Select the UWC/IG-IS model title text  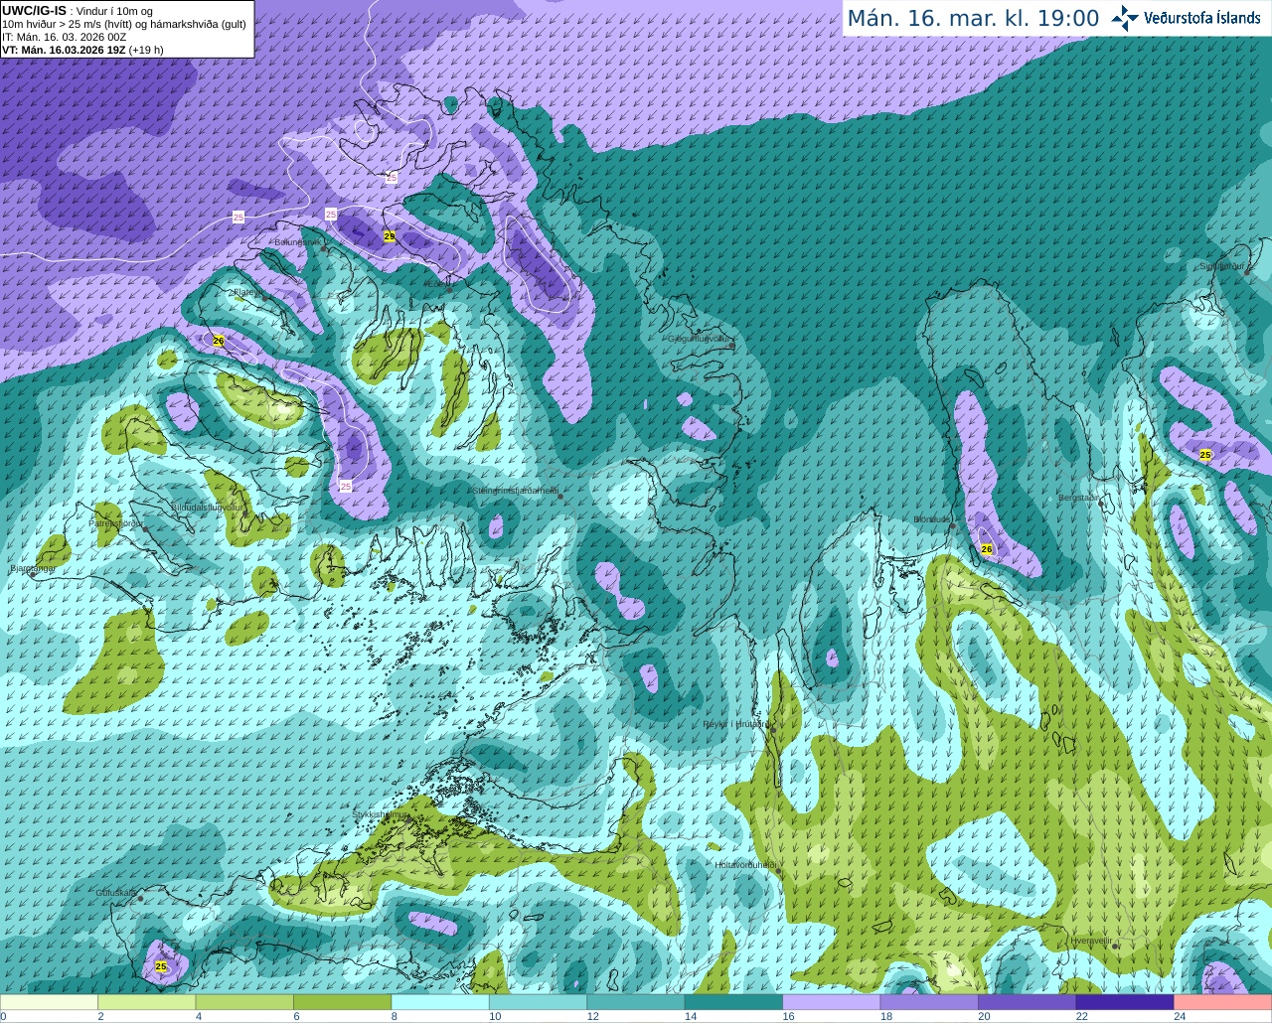point(34,11)
